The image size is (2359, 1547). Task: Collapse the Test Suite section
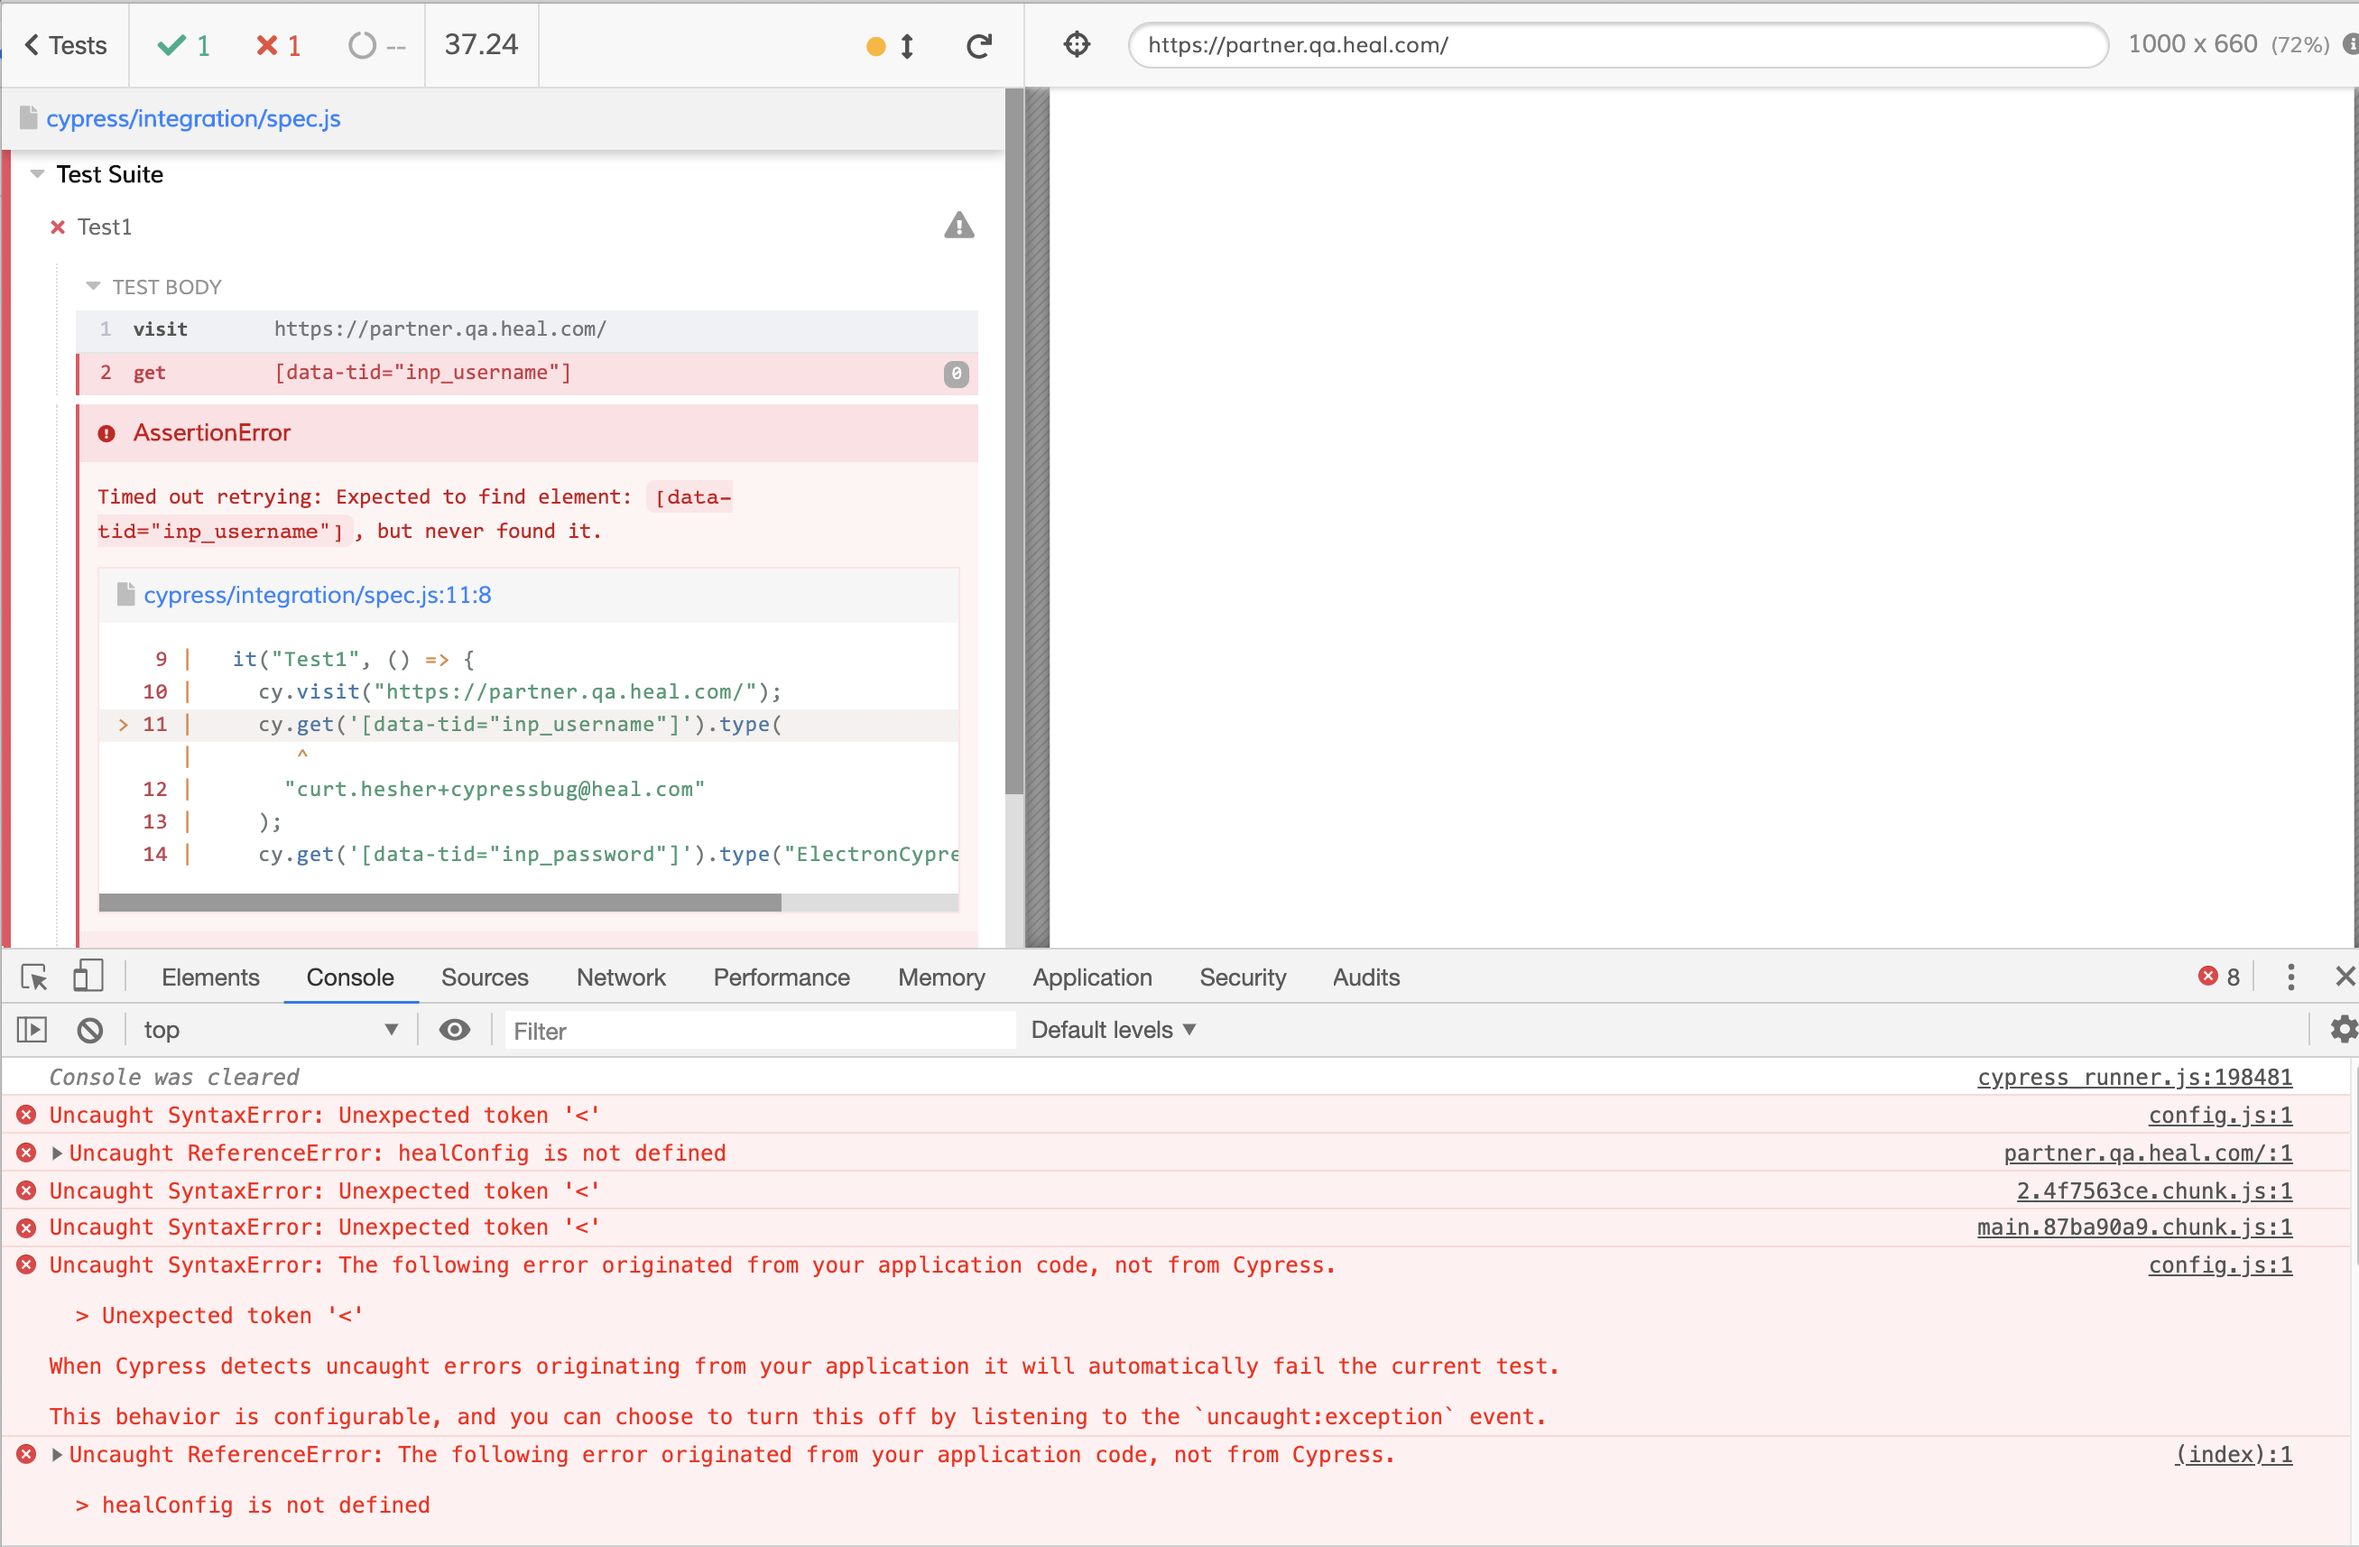coord(37,173)
